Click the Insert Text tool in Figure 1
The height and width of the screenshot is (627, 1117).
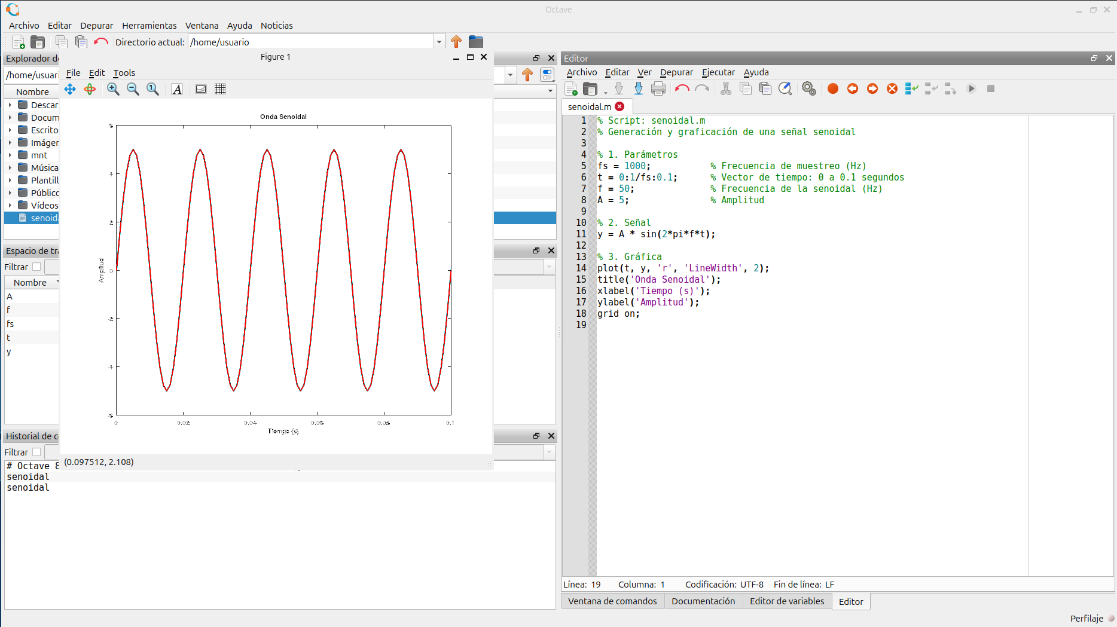point(177,89)
